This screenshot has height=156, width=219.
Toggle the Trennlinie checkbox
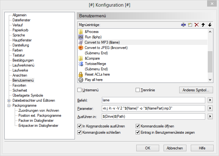click(138, 90)
